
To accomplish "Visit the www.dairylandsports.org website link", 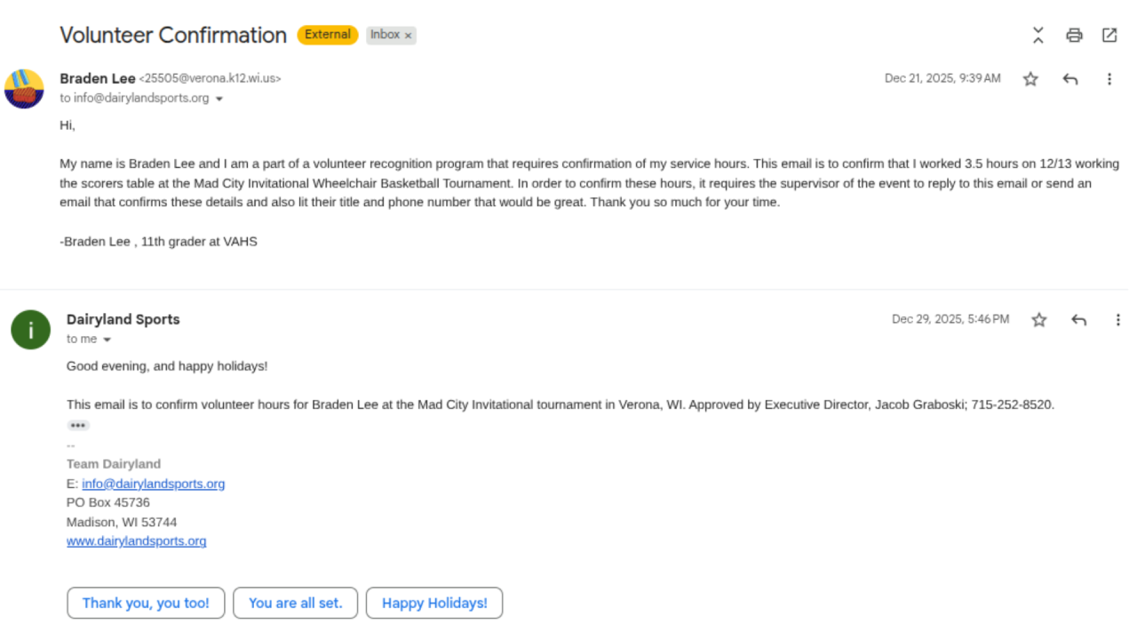I will pyautogui.click(x=136, y=540).
